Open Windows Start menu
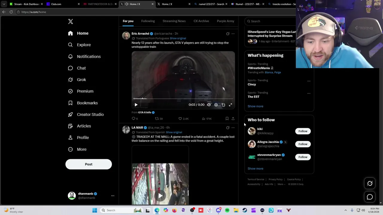 click(95, 210)
